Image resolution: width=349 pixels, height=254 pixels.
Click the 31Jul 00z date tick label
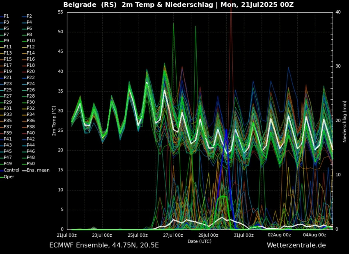pos(243,235)
